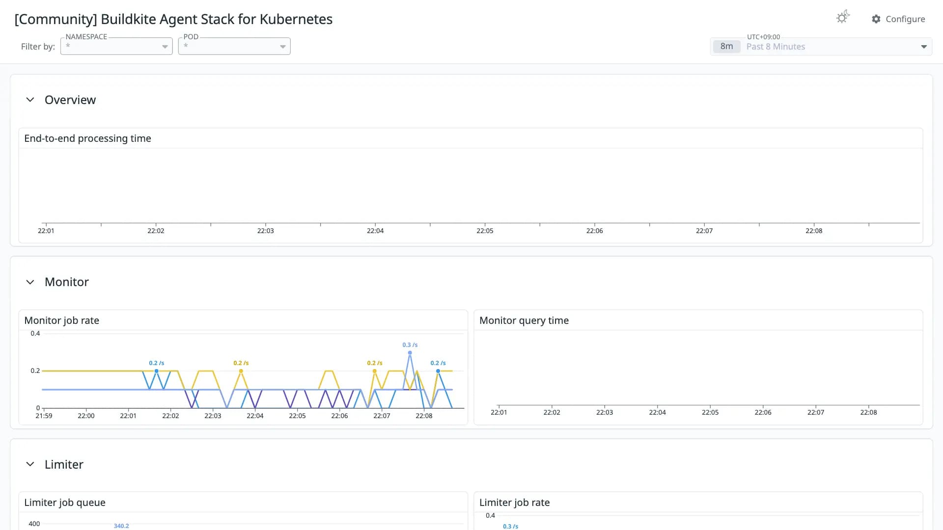This screenshot has height=530, width=943.
Task: Click the yellow 0.2 /s marker near 22:07
Action: 374,371
